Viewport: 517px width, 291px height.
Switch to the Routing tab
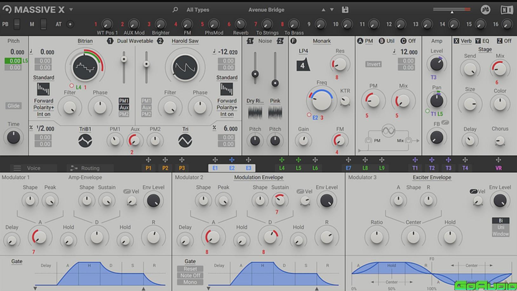click(90, 168)
